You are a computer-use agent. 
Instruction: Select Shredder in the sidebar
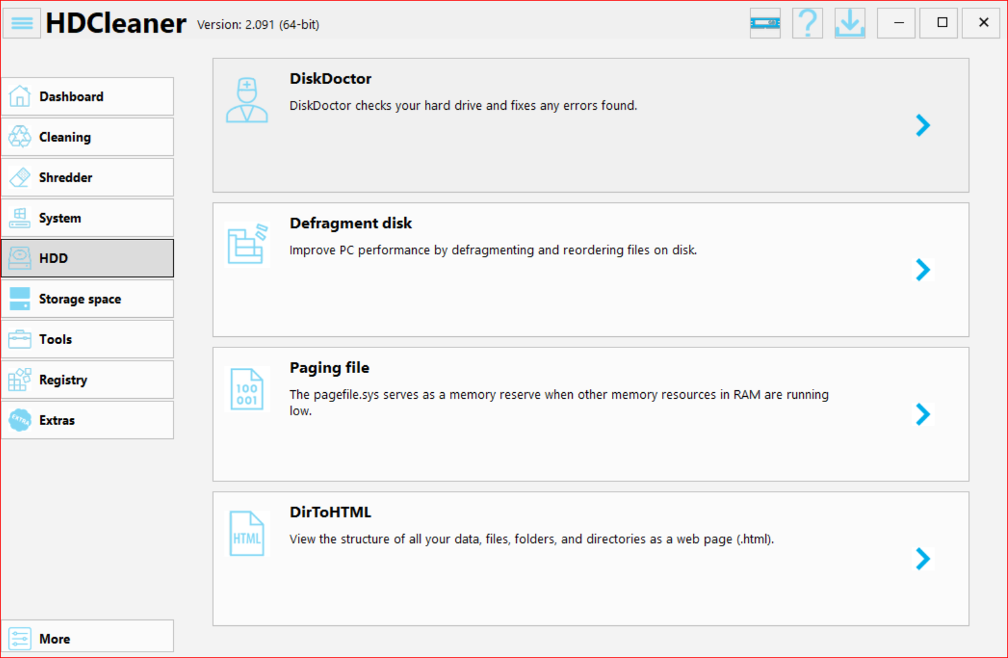(x=87, y=177)
